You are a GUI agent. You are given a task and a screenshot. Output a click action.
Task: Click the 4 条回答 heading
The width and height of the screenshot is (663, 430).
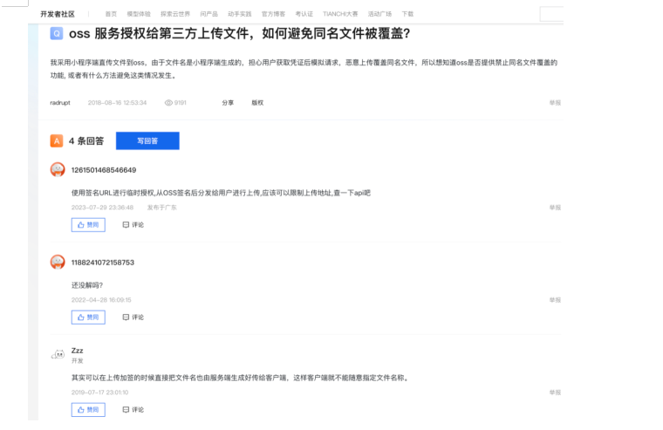coord(86,140)
